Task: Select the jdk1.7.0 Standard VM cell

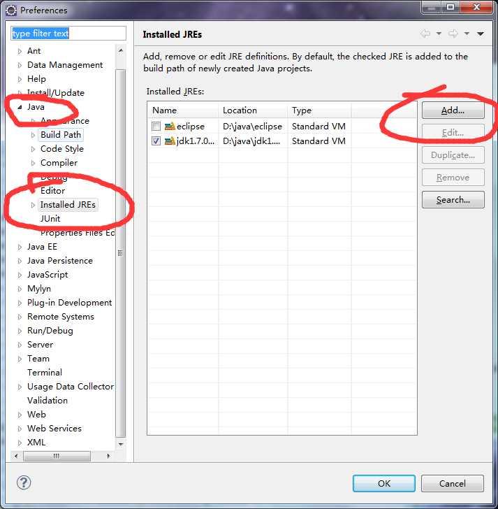Action: (318, 141)
